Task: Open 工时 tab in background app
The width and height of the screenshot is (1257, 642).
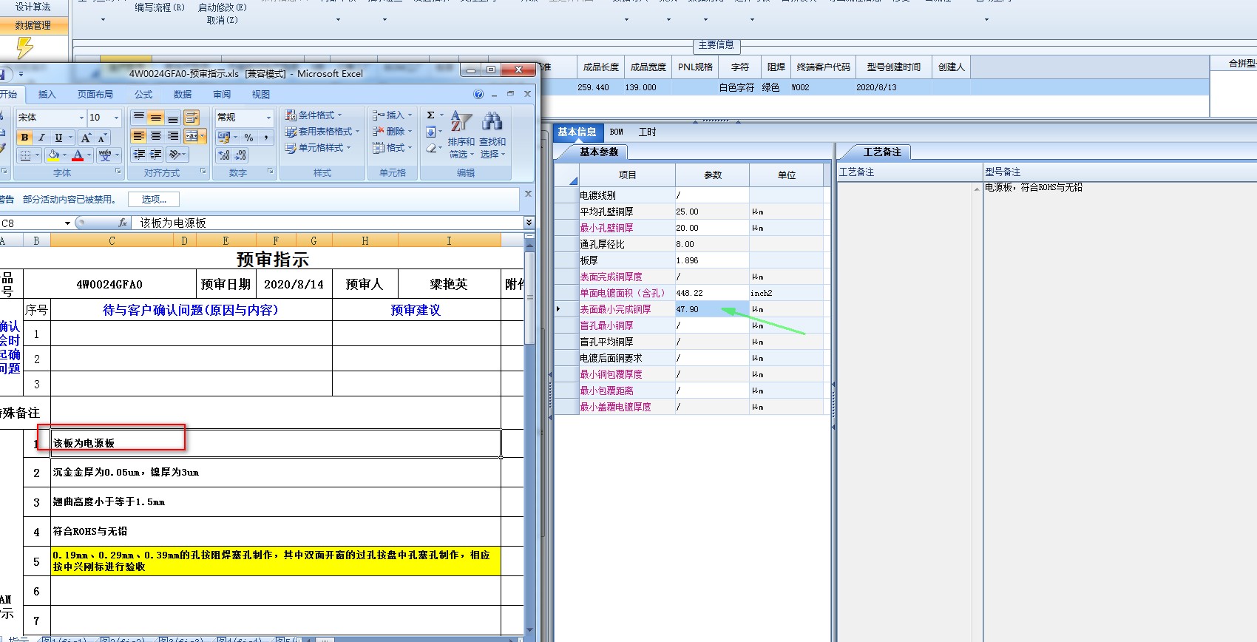Action: point(648,132)
